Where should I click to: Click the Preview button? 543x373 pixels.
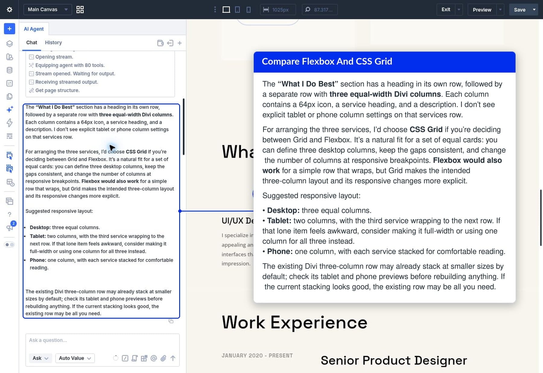[482, 10]
